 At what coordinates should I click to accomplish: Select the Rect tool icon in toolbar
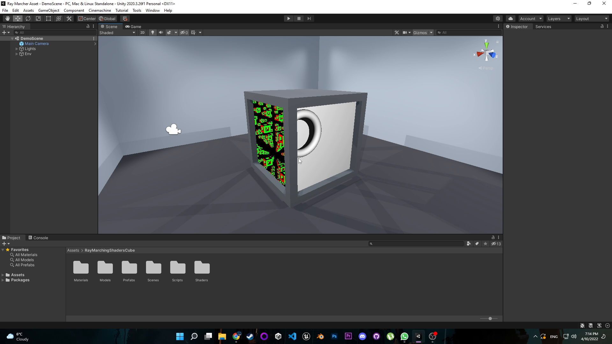click(x=48, y=18)
